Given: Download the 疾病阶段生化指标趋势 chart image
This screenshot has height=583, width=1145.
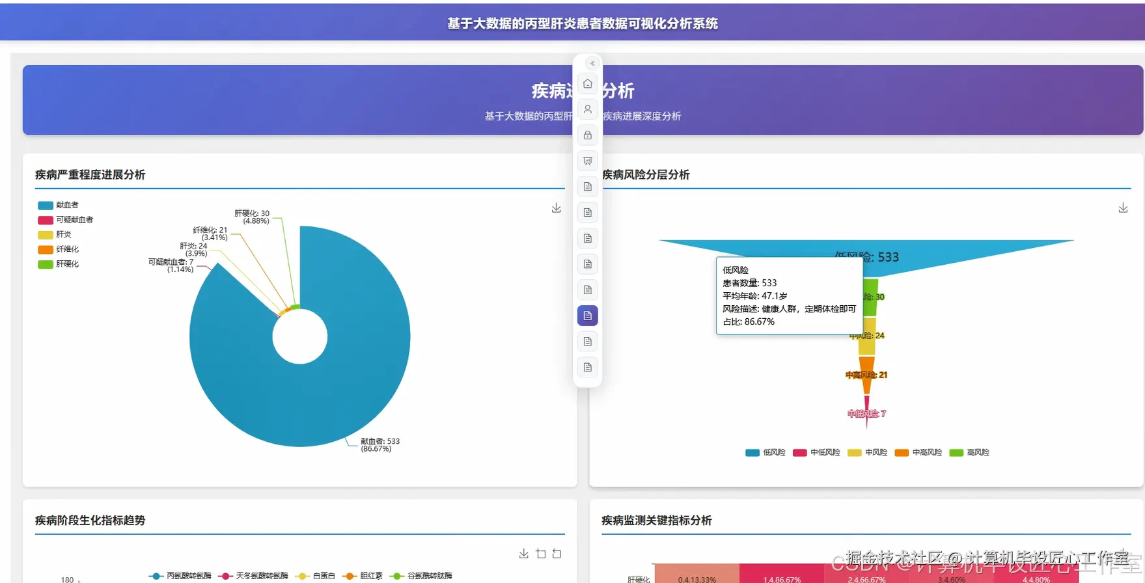Looking at the screenshot, I should pyautogui.click(x=524, y=554).
